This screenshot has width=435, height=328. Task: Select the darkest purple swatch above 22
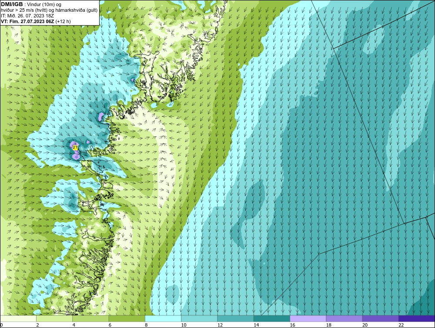coord(417,318)
